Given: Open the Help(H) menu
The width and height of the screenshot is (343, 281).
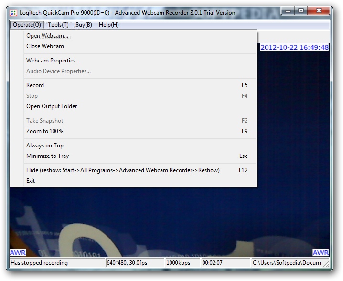Looking at the screenshot, I should (x=109, y=25).
